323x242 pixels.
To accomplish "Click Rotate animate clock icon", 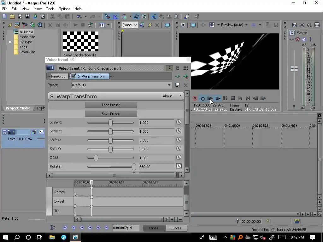I will click(x=179, y=166).
